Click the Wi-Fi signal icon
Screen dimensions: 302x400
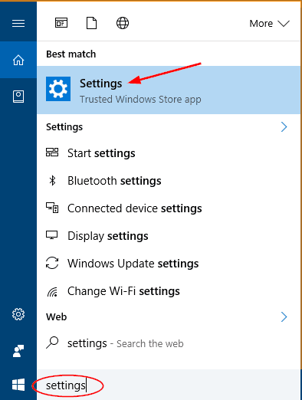[x=52, y=292]
